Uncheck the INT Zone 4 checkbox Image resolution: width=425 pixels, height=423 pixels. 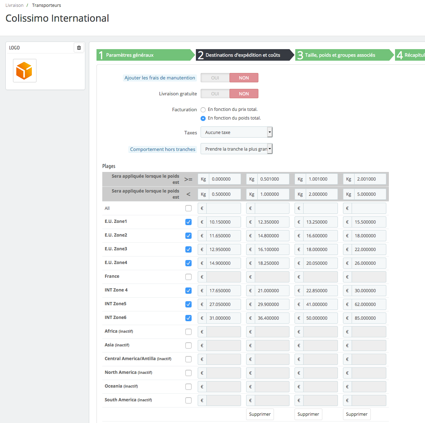(x=188, y=291)
